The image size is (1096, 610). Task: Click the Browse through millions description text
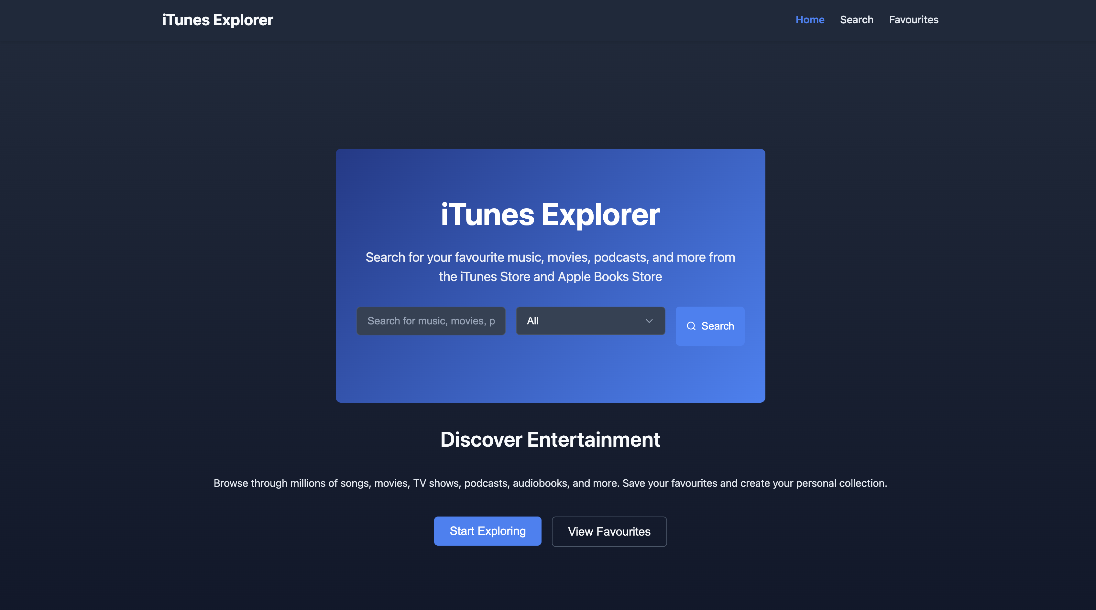pyautogui.click(x=550, y=483)
